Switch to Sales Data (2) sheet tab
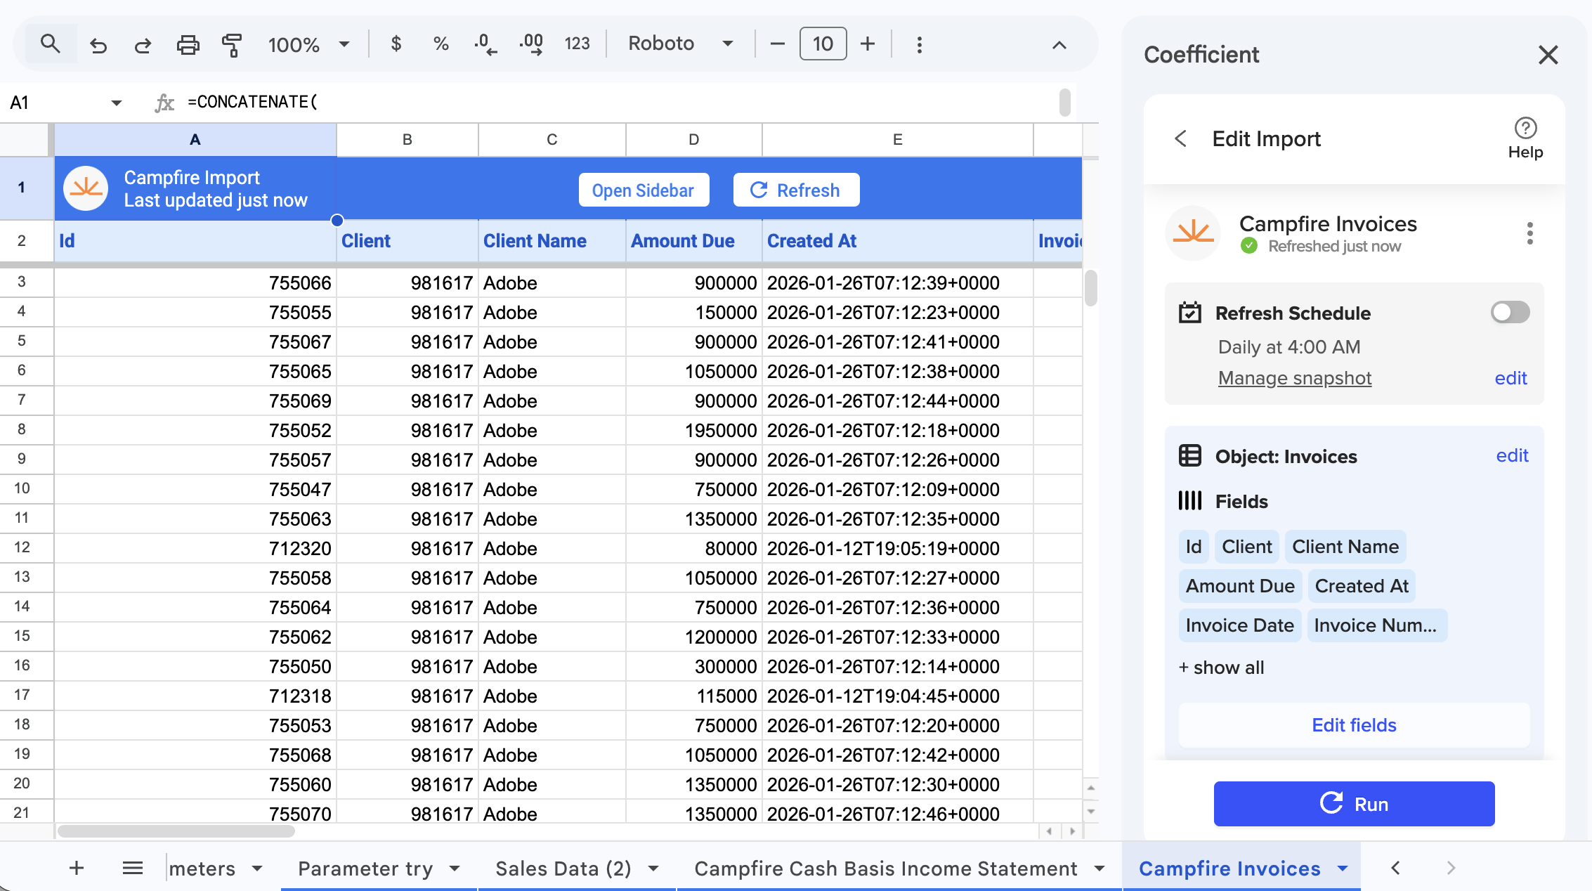The image size is (1592, 891). click(563, 869)
